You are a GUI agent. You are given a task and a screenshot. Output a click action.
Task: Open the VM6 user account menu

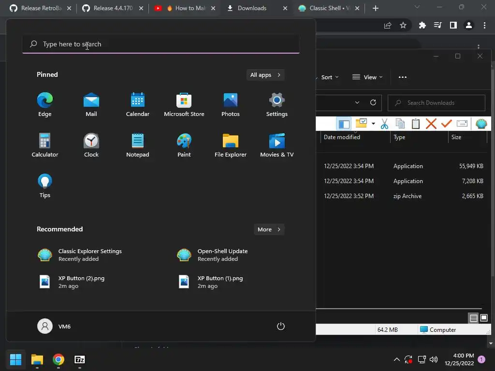54,326
